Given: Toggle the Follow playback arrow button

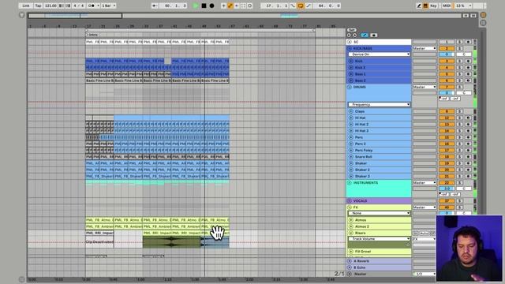Looking at the screenshot, I should pyautogui.click(x=155, y=6).
